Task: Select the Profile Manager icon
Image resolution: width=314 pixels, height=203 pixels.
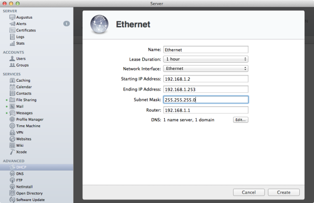Action: pyautogui.click(x=12, y=119)
